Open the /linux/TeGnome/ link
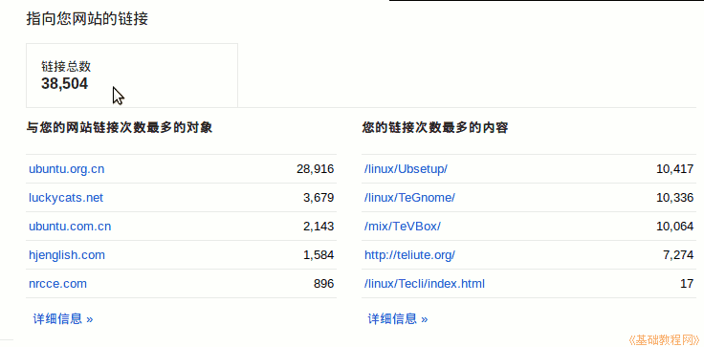This screenshot has width=704, height=347. pyautogui.click(x=409, y=198)
